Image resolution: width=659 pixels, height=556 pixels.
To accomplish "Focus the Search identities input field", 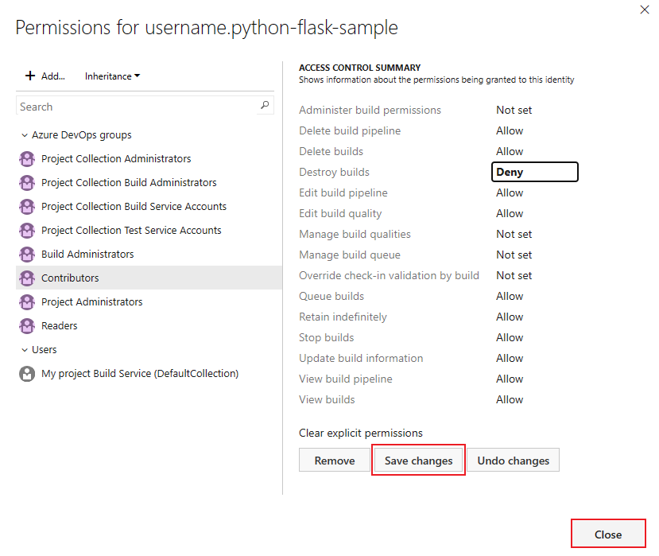I will (x=135, y=107).
